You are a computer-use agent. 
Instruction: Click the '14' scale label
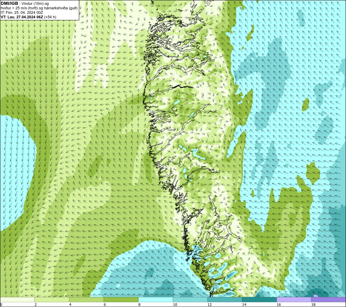(244, 305)
